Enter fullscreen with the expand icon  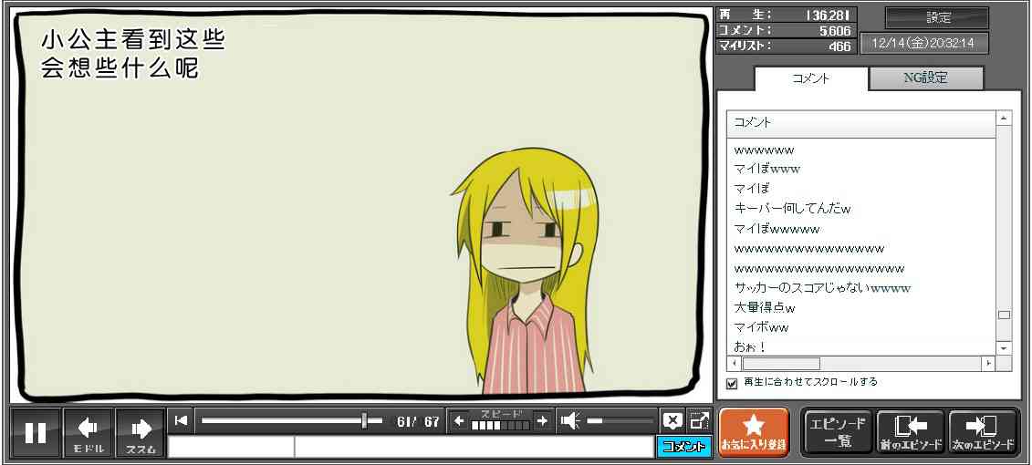(x=699, y=420)
